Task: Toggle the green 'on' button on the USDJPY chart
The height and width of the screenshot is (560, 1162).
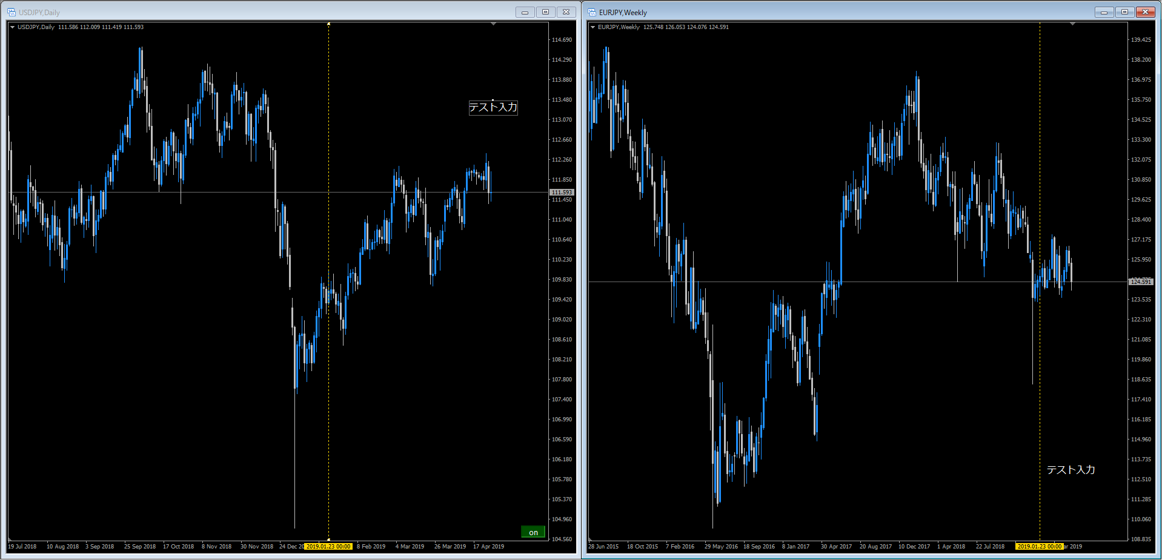Action: (533, 532)
